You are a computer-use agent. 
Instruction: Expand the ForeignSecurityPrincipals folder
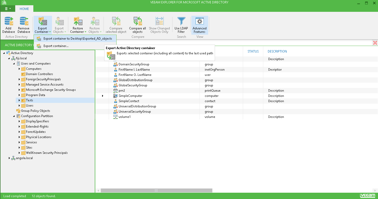pos(19,79)
